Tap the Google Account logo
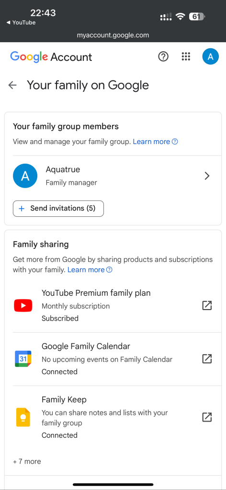226x490 pixels. [x=51, y=57]
